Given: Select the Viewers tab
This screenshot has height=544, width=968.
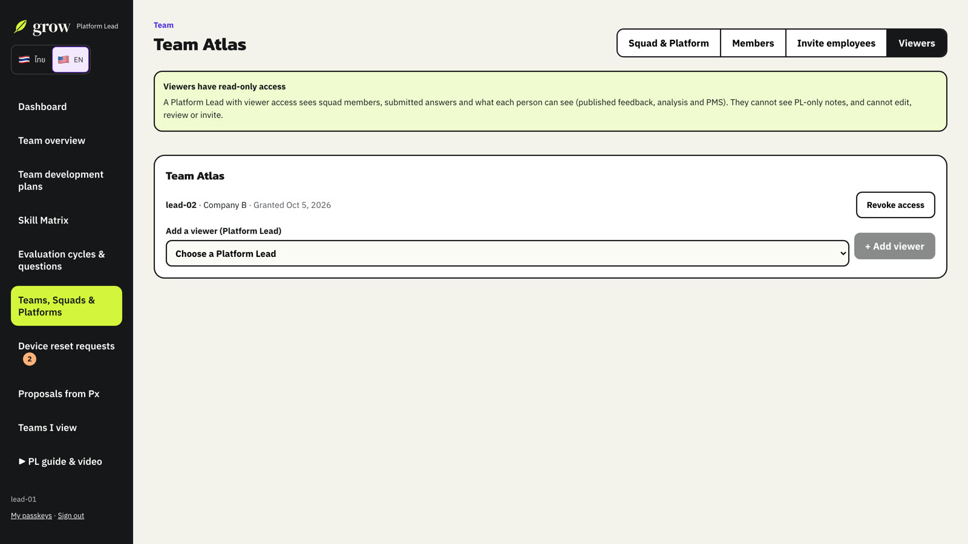Looking at the screenshot, I should (917, 44).
